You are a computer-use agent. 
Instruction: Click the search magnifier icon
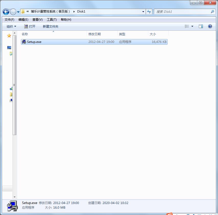[212, 12]
